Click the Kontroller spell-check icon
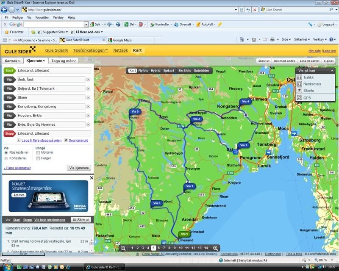 (x=152, y=25)
